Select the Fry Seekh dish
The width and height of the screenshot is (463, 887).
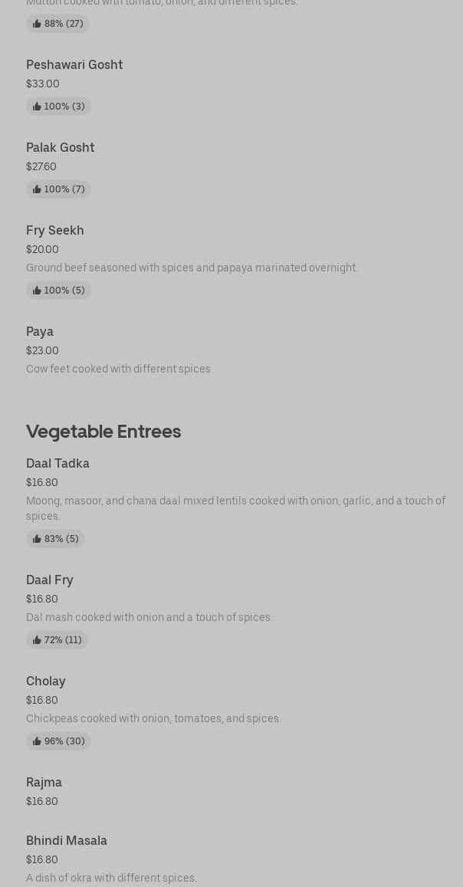pos(55,231)
